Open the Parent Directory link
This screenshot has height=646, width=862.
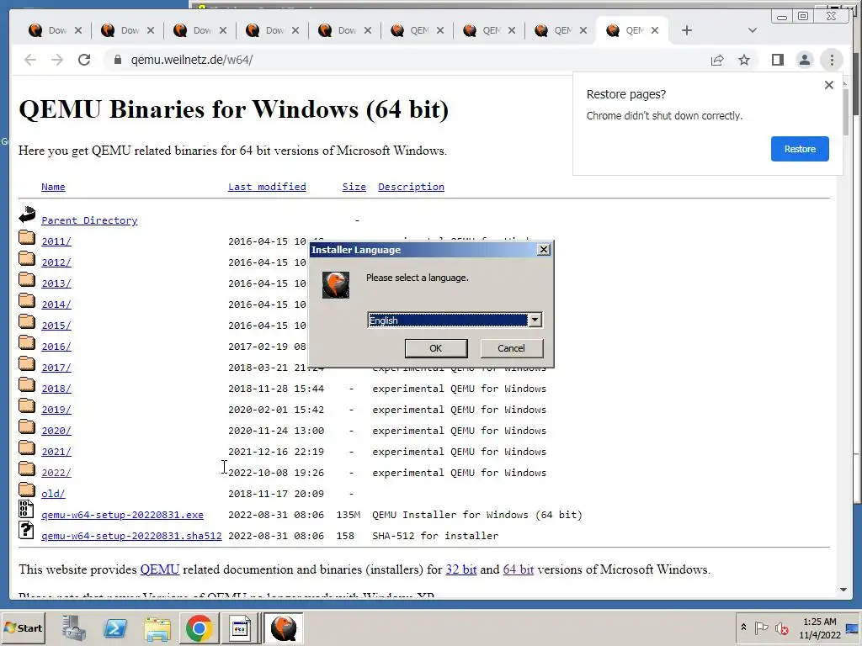click(x=89, y=220)
